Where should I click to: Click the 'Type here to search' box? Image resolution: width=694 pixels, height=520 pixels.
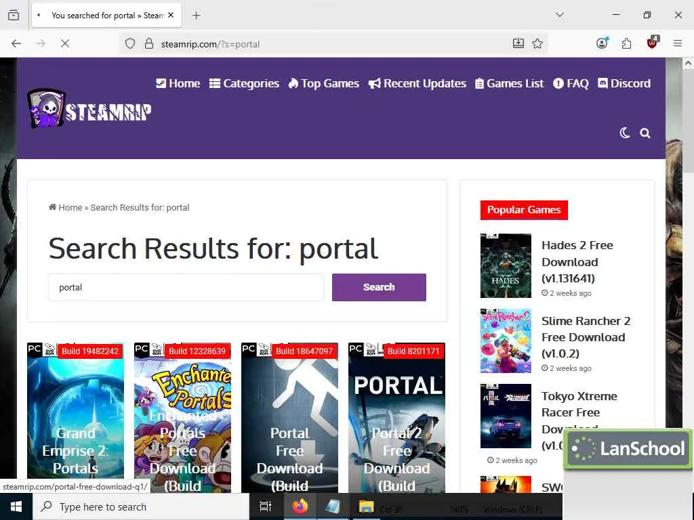point(141,506)
